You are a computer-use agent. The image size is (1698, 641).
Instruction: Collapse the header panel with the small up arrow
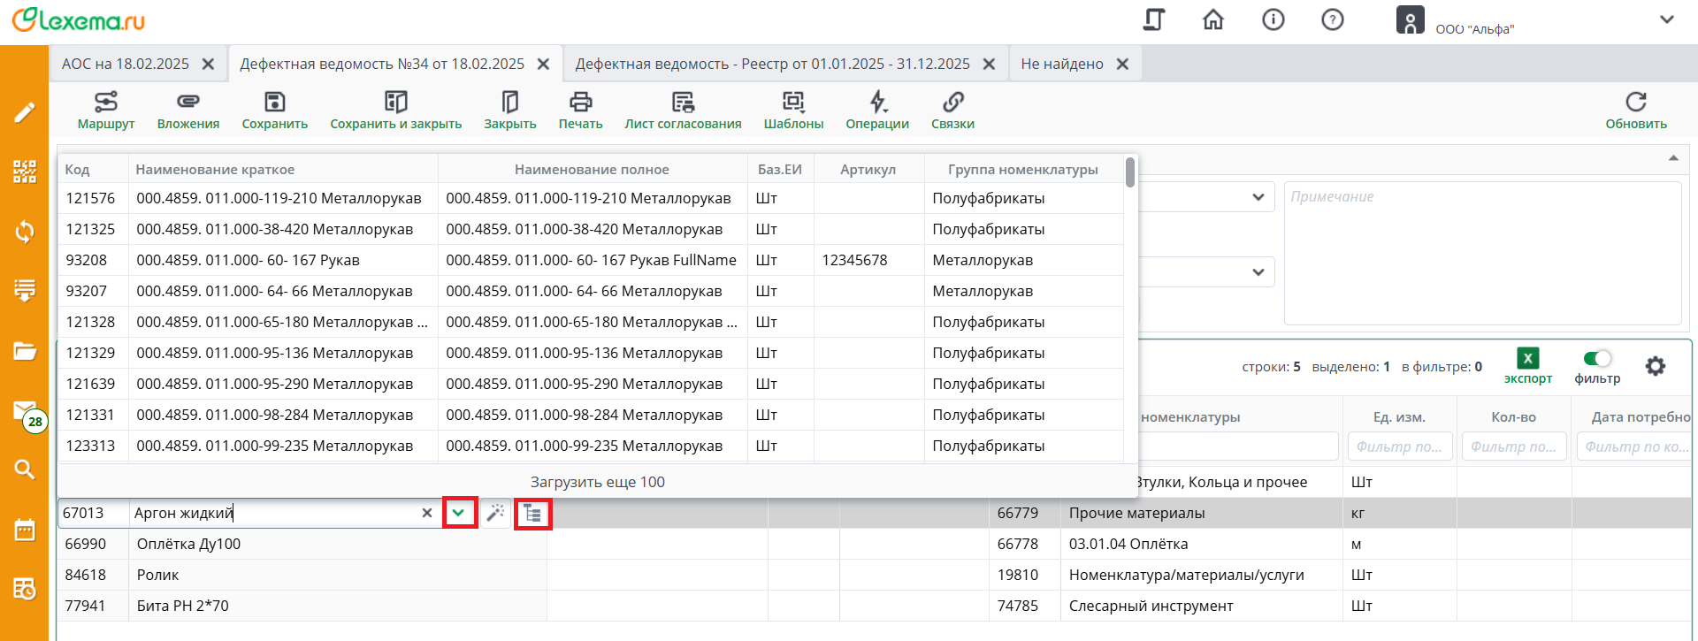tap(1673, 158)
